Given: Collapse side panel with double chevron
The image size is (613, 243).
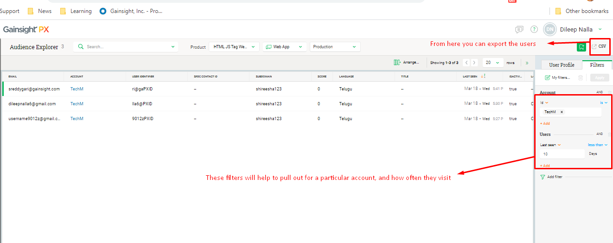Looking at the screenshot, I should (x=527, y=63).
